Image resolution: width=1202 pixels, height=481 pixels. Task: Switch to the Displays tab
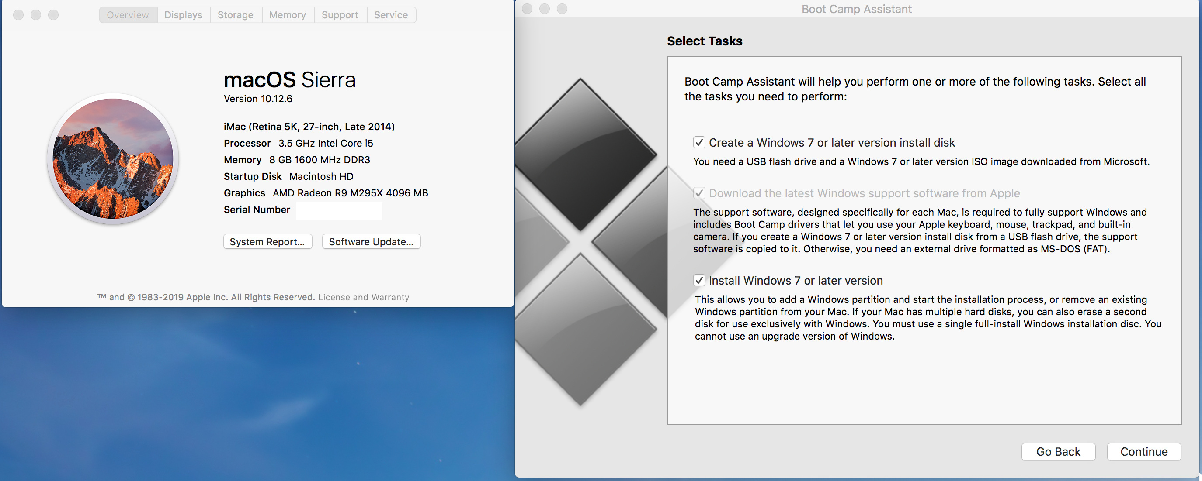[x=183, y=15]
